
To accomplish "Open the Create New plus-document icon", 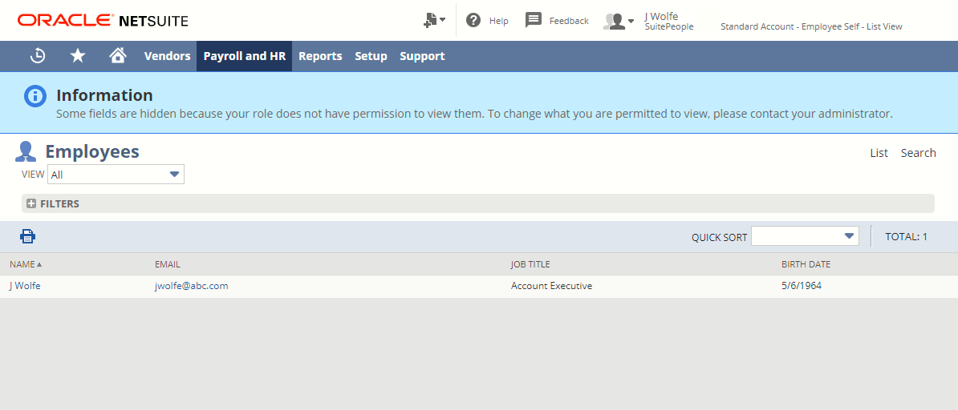I will coord(434,20).
